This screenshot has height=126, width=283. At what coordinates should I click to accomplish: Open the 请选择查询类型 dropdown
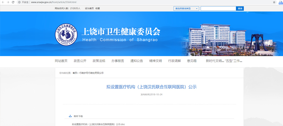[186, 9]
